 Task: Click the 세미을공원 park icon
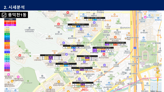(x=84, y=43)
